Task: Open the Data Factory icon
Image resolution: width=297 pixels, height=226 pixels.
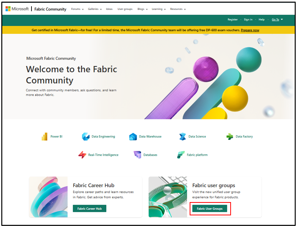Action: pos(230,136)
